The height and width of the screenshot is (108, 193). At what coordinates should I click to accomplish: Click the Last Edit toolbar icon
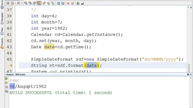(8, 3)
